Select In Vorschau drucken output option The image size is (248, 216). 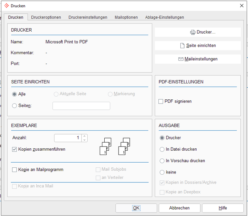(162, 161)
